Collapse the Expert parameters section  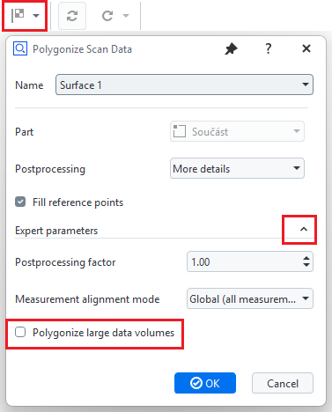coord(304,230)
